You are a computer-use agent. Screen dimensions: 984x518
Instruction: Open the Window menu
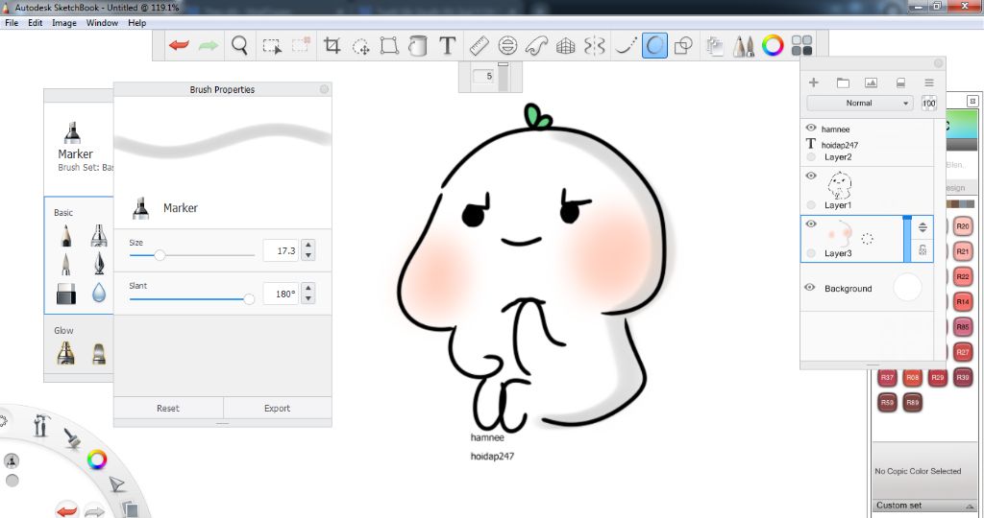(102, 23)
